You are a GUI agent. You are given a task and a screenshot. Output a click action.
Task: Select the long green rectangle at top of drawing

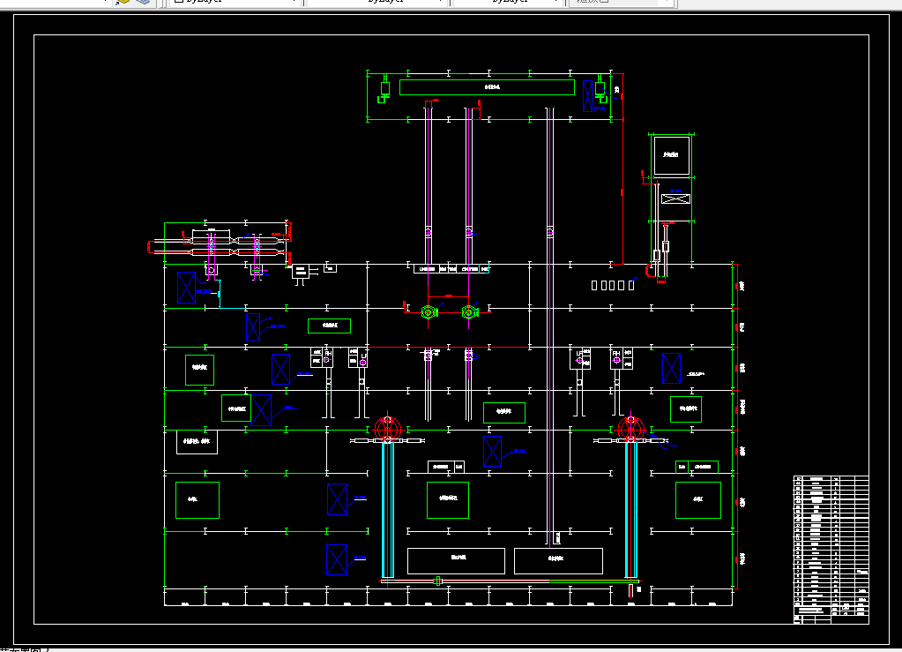coord(487,86)
